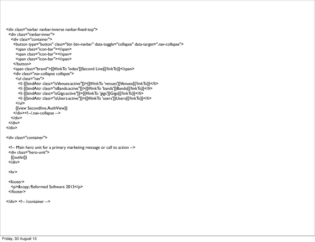Click the Friday, 30 August 13 date

pyautogui.click(x=19, y=239)
